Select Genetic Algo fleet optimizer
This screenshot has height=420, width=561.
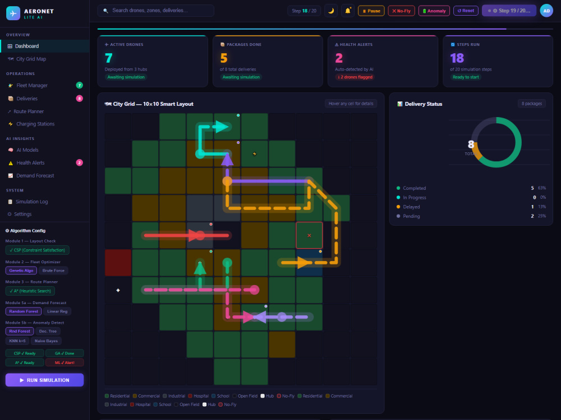coord(21,270)
